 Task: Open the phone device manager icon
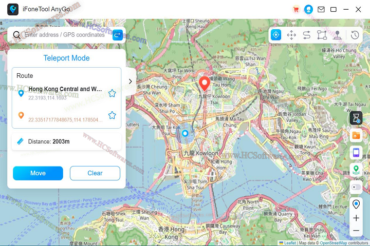(x=356, y=152)
